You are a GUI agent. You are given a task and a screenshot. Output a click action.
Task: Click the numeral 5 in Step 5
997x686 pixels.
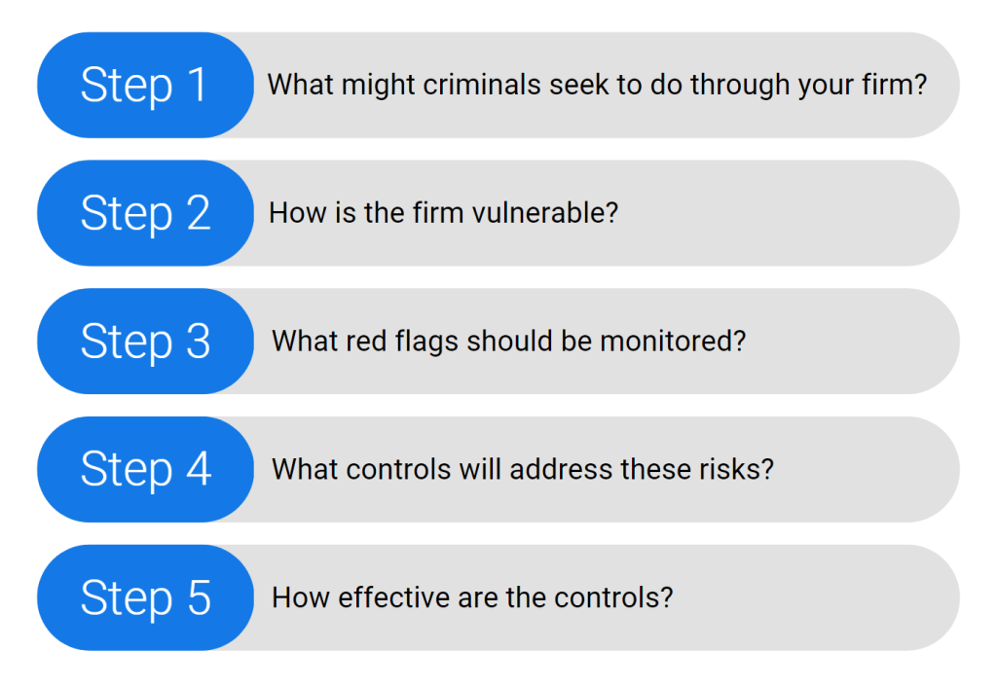199,597
